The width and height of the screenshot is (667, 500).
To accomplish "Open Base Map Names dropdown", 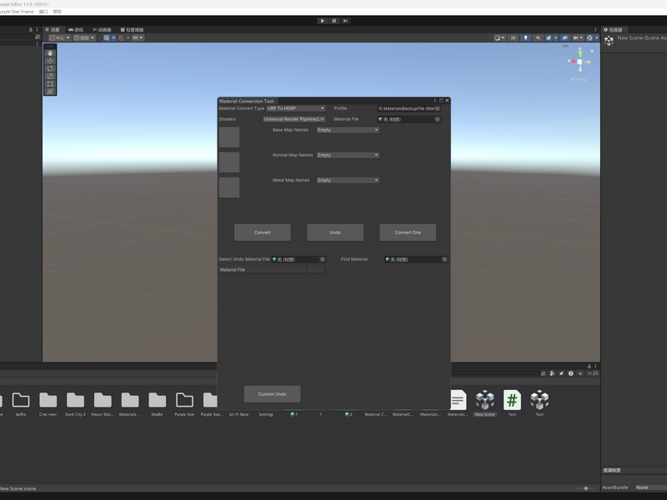I will (348, 130).
